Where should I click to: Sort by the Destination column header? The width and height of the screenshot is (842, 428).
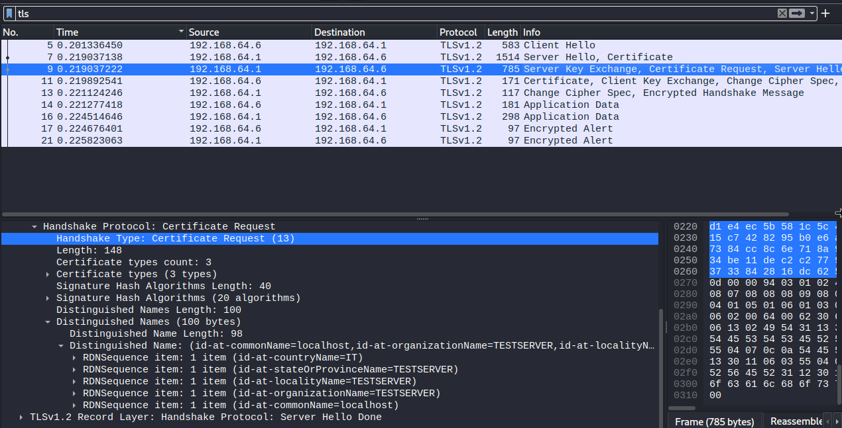(375, 32)
